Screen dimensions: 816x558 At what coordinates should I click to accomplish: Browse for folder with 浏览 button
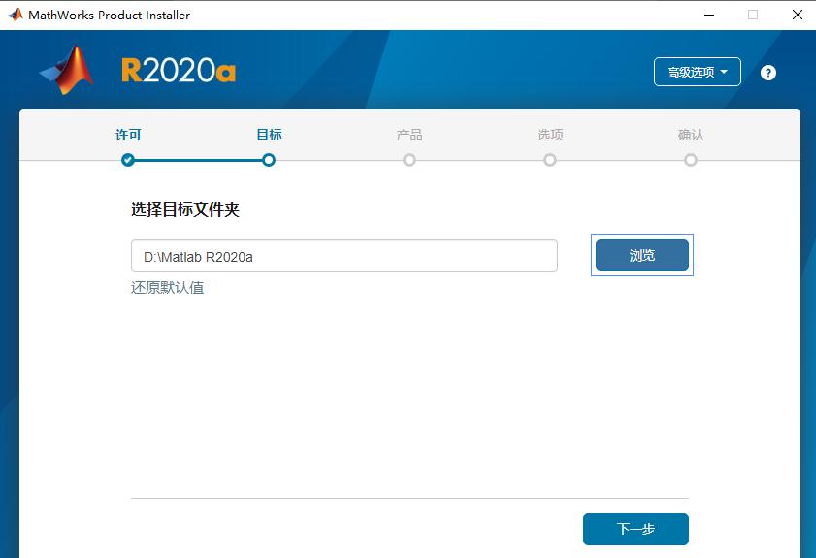click(x=642, y=255)
